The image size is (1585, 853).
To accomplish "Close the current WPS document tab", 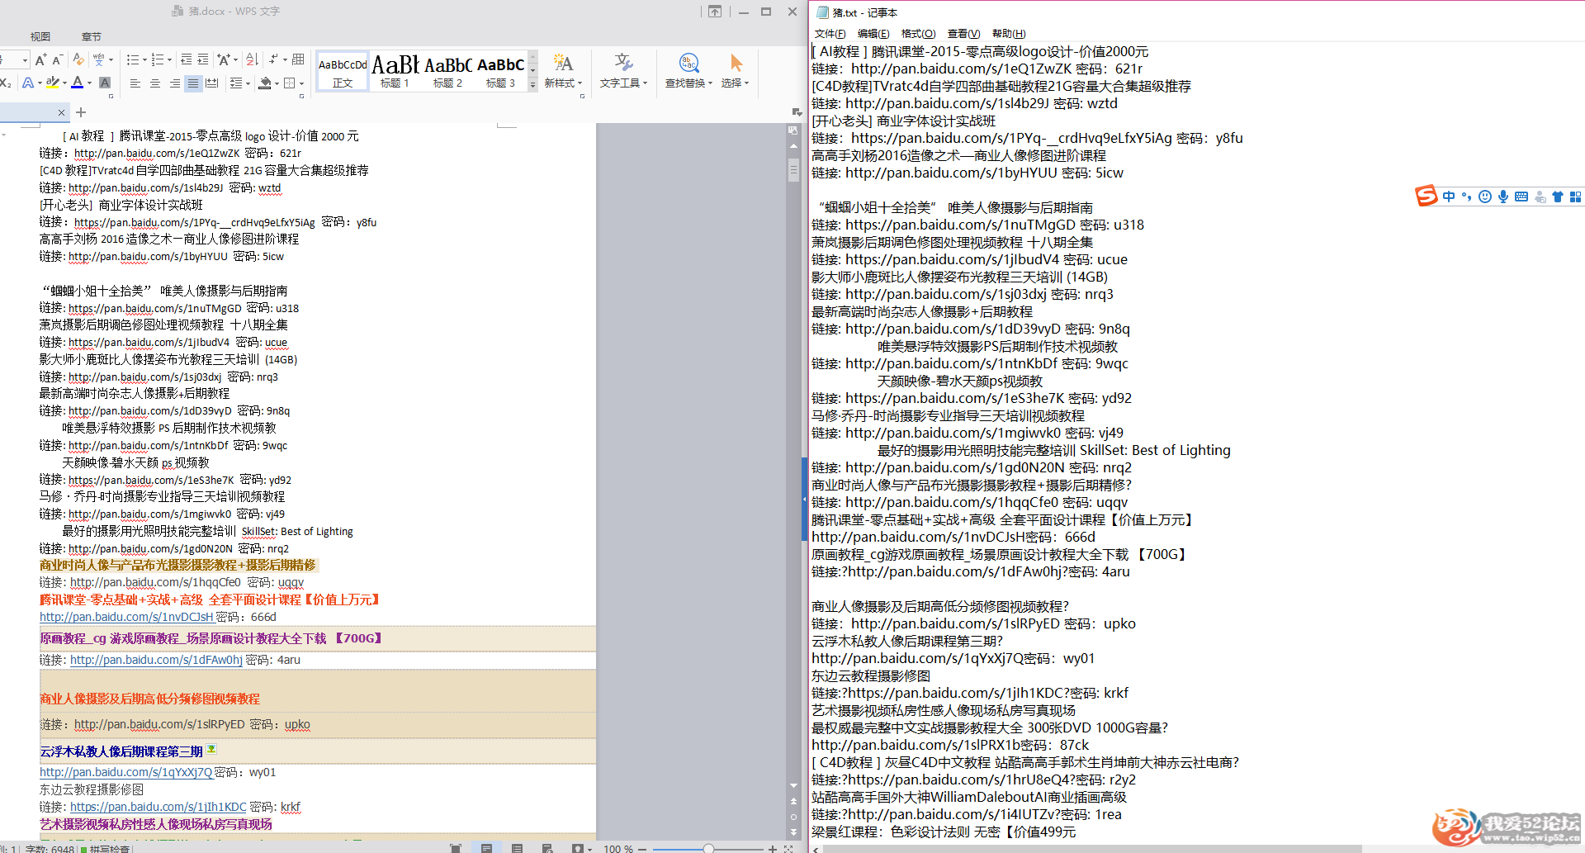I will click(x=61, y=112).
